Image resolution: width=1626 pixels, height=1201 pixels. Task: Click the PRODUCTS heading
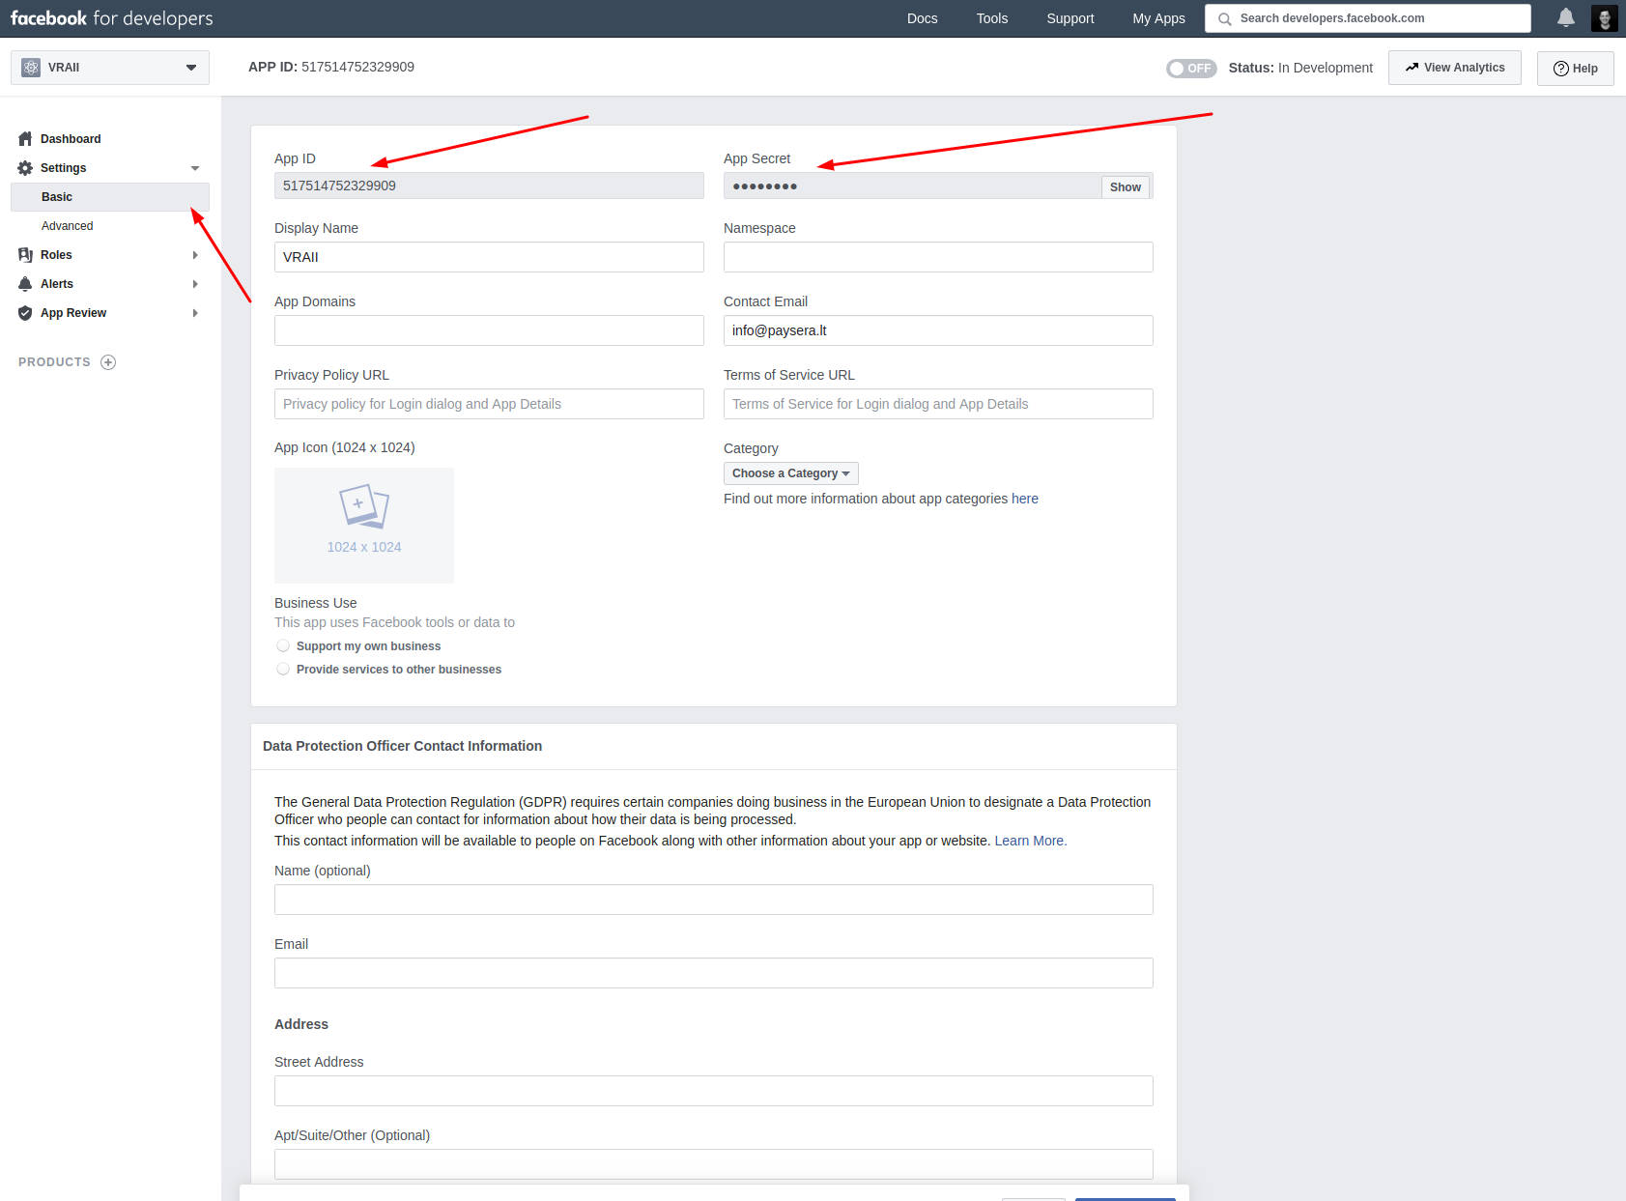(54, 362)
